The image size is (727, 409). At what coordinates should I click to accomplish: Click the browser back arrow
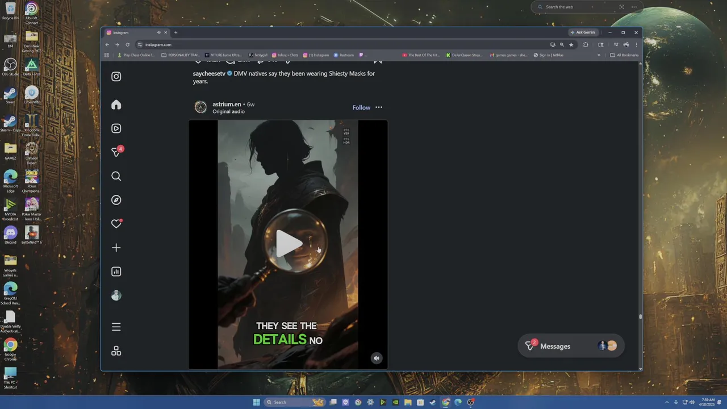[107, 44]
